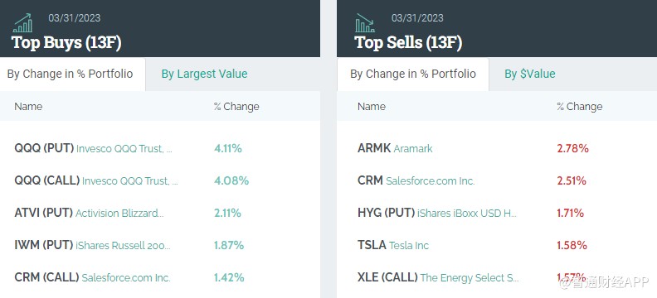The height and width of the screenshot is (298, 657).
Task: Open the ATVI (PUT) Activision Blizzard link
Action: tap(89, 214)
